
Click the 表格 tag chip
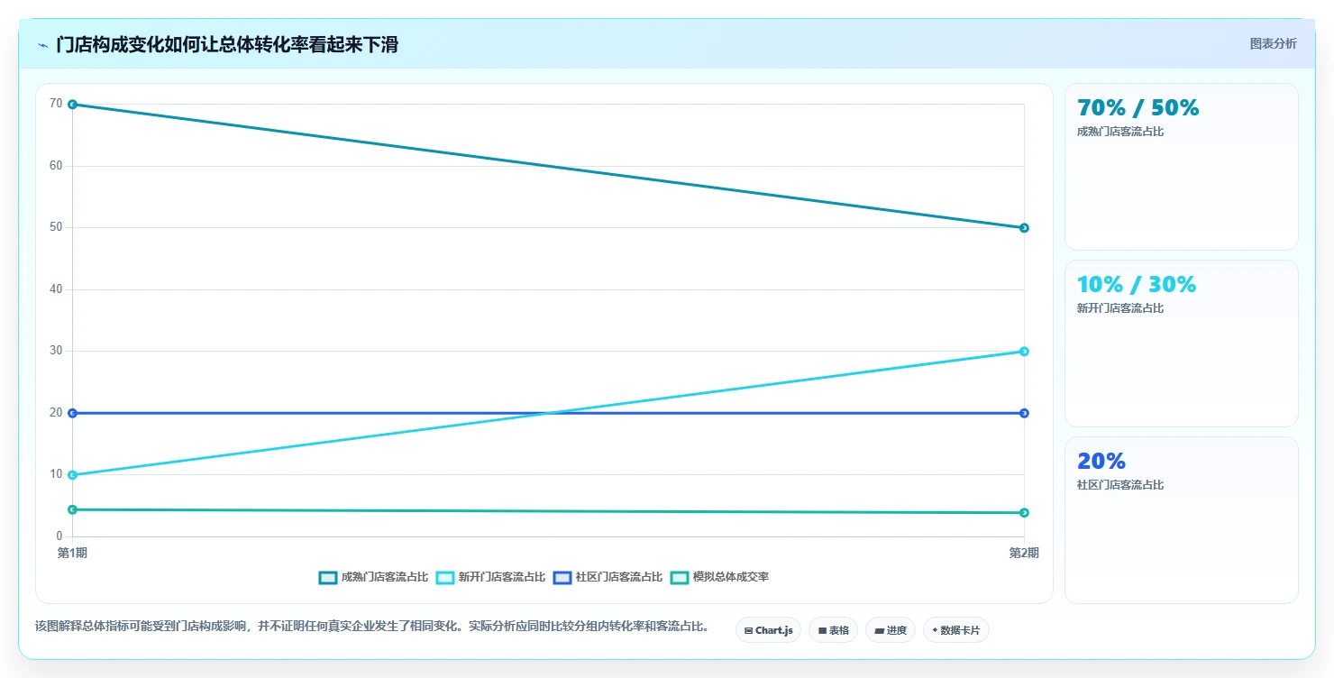click(833, 630)
